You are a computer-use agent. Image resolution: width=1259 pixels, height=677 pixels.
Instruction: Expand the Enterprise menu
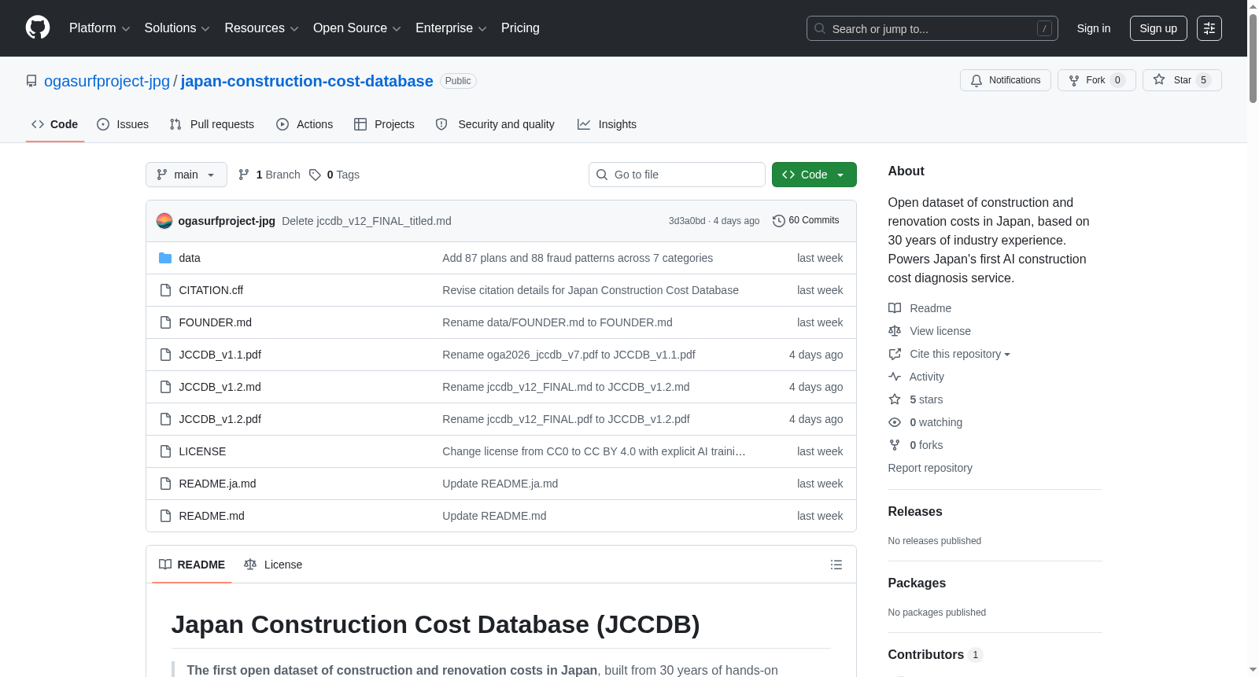click(x=451, y=28)
